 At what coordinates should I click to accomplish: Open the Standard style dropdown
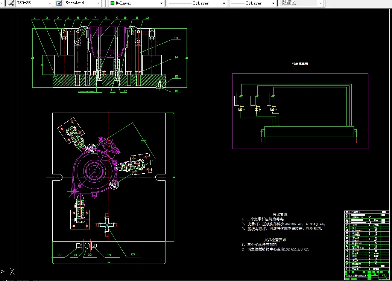tap(99, 3)
